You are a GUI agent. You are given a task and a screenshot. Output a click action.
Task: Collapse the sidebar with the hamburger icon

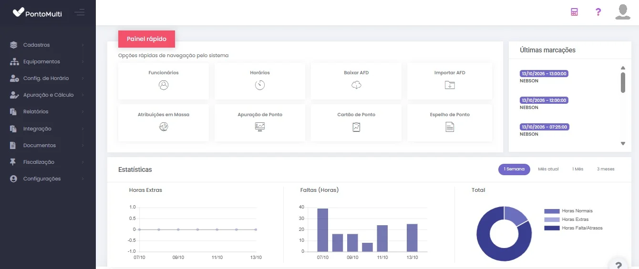click(80, 12)
